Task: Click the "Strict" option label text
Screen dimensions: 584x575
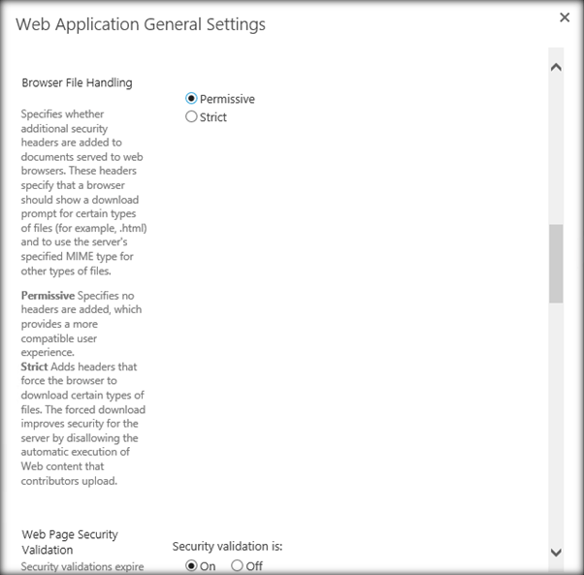Action: click(213, 117)
